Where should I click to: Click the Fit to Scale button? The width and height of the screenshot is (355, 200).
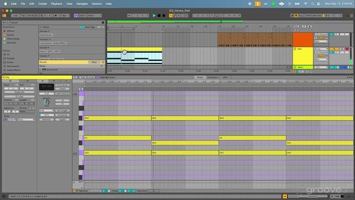(62, 85)
